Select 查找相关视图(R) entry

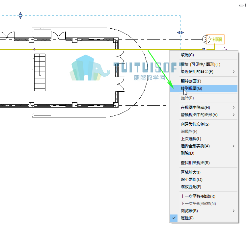pos(204,163)
